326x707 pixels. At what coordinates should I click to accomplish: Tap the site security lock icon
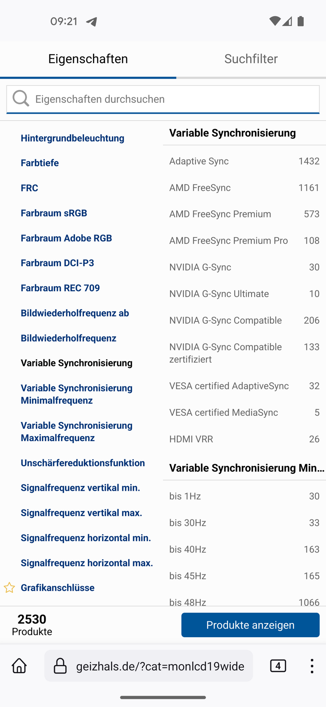[60, 666]
